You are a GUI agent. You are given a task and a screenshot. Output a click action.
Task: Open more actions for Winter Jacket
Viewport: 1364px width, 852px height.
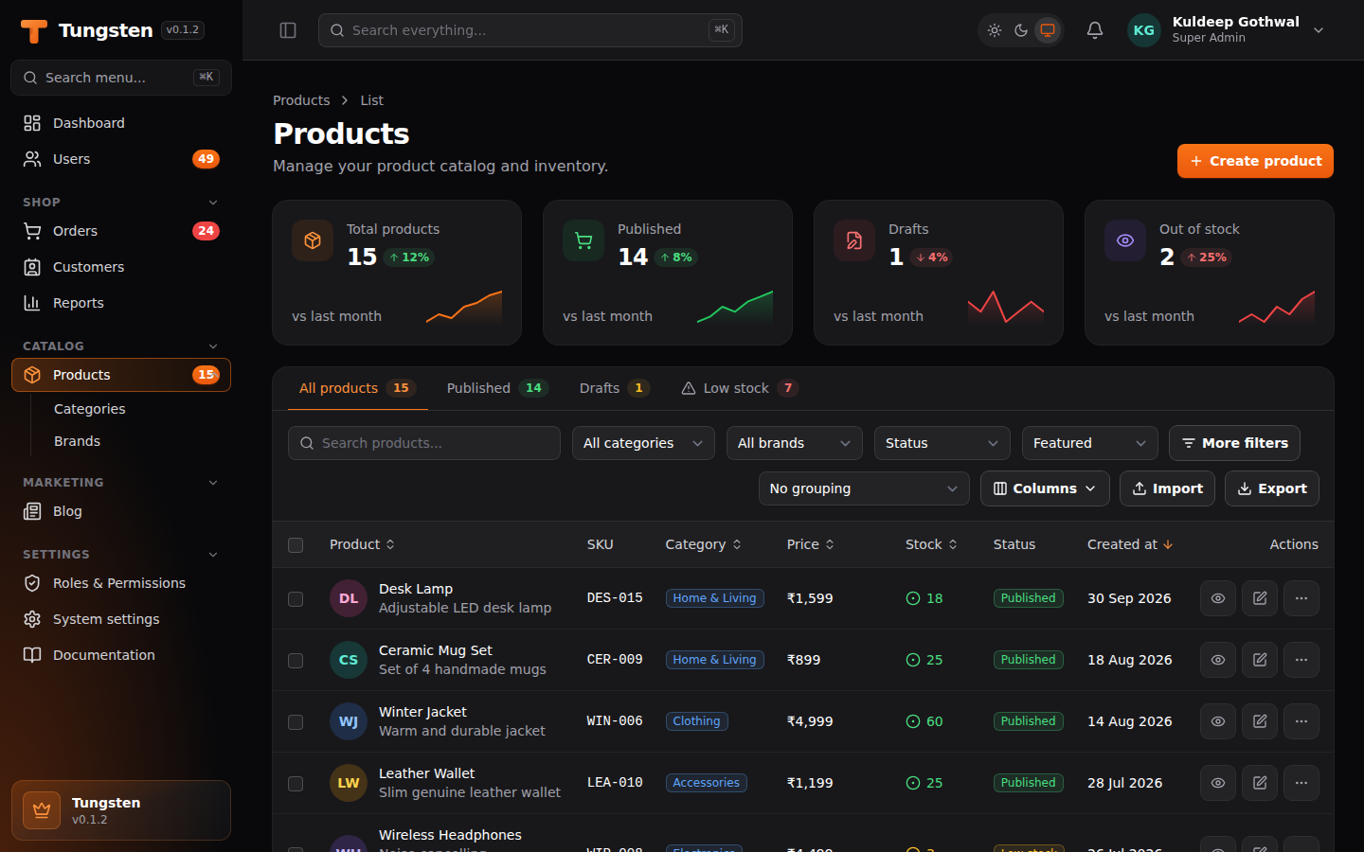coord(1301,721)
